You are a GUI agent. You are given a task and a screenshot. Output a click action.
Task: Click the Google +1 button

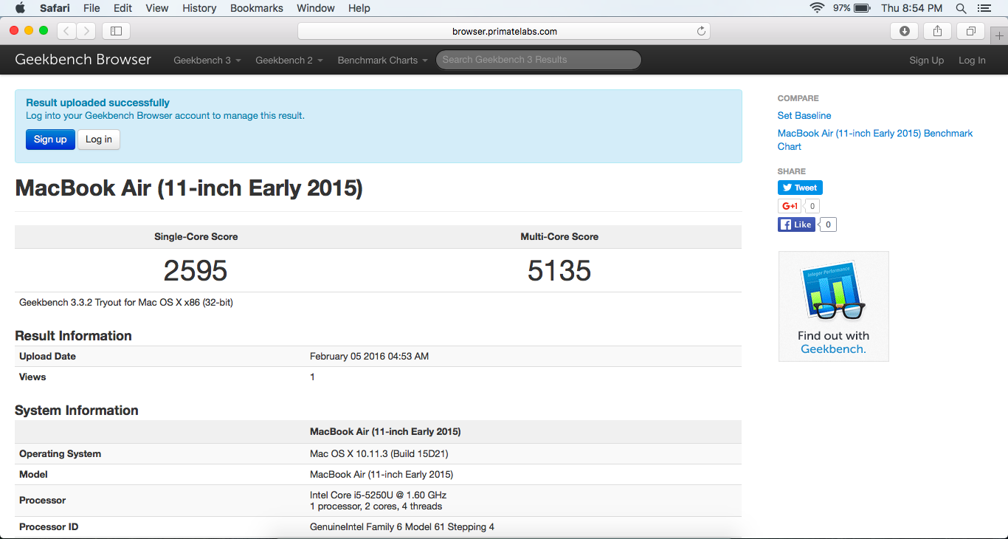tap(790, 206)
